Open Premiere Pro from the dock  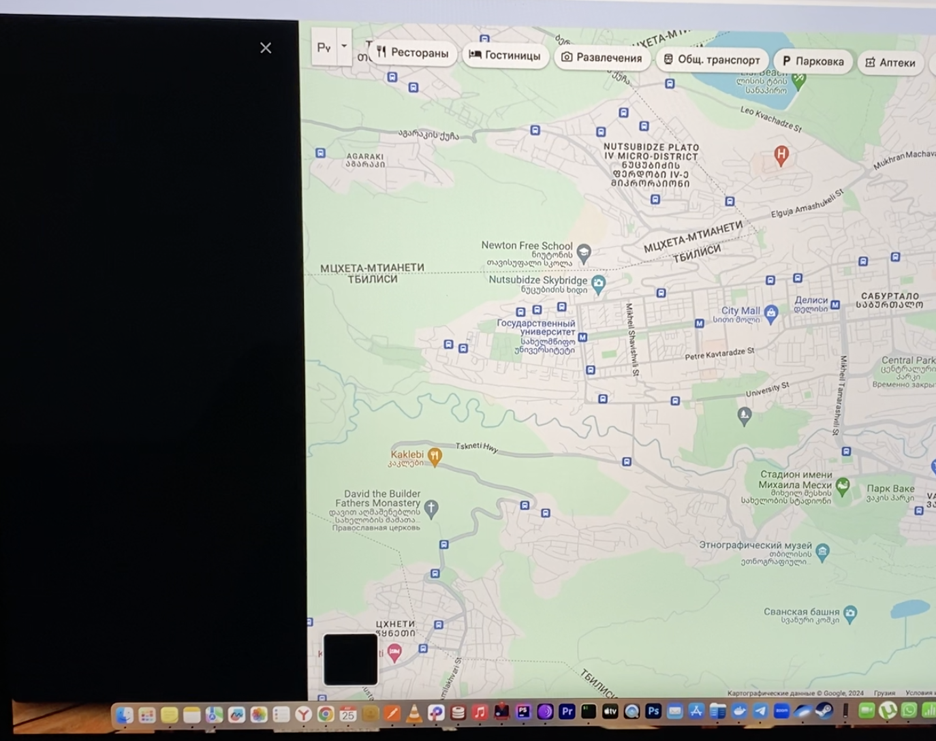[x=567, y=712]
